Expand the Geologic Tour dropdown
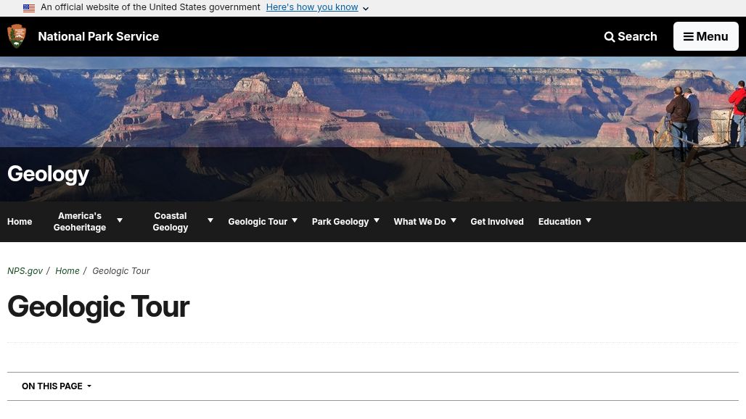Screen dimensions: 746x419 [294, 220]
